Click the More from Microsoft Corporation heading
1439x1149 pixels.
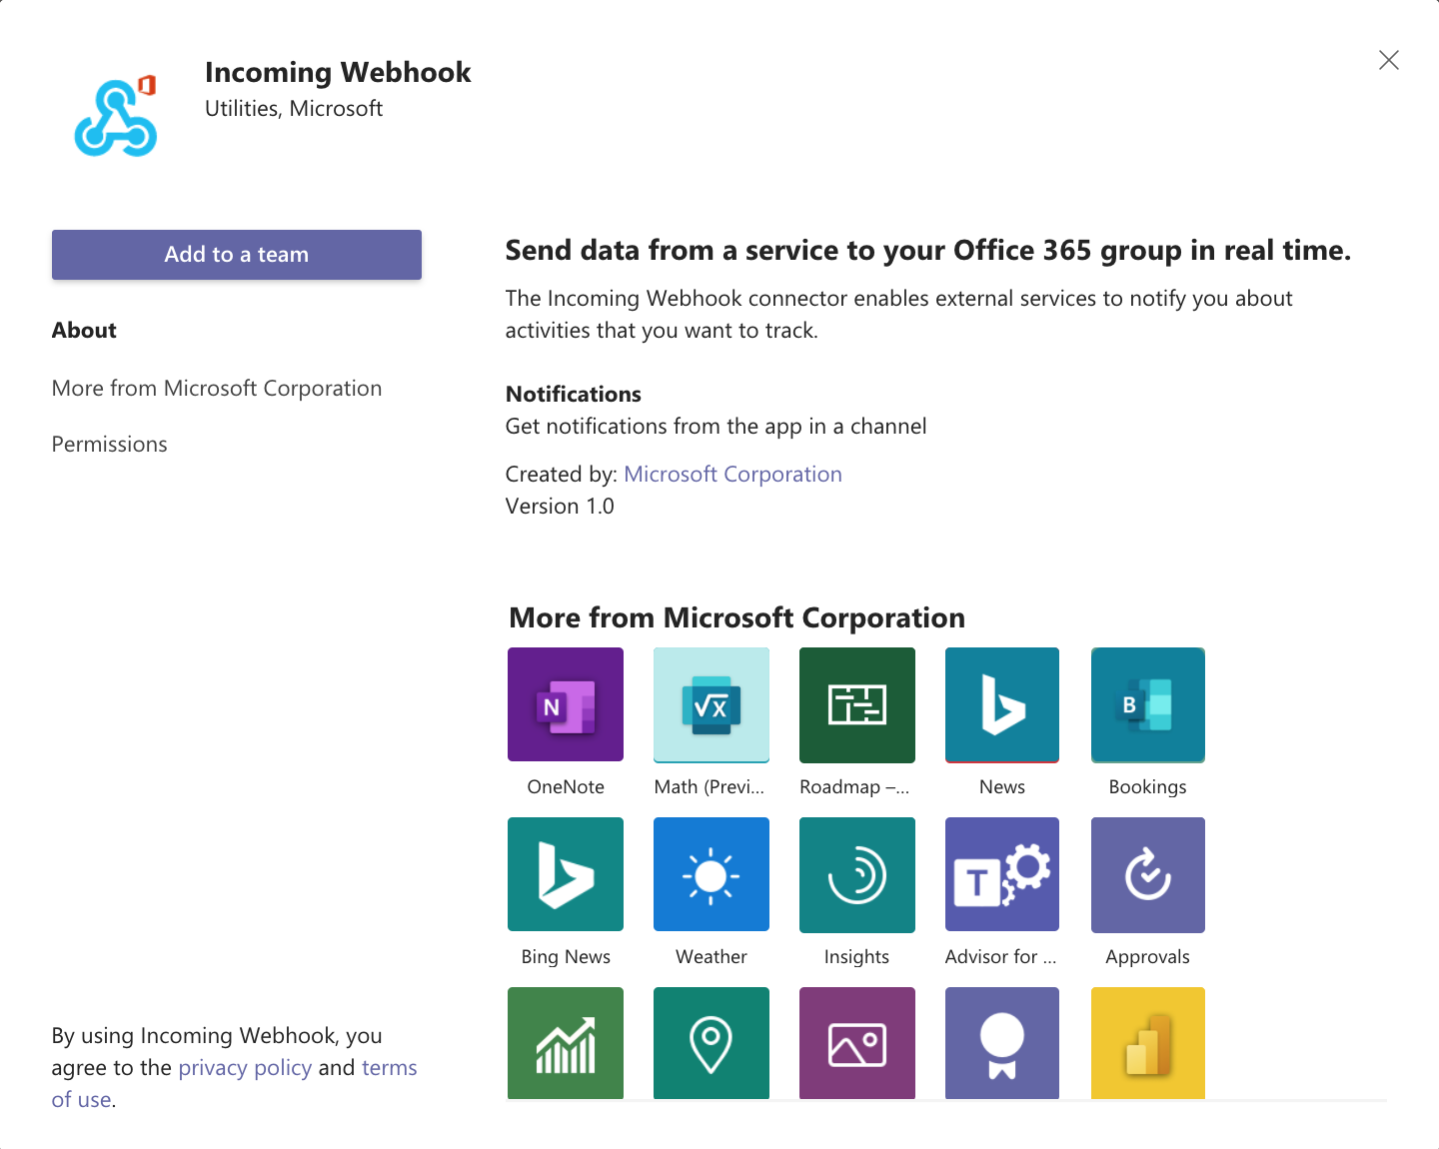coord(737,618)
